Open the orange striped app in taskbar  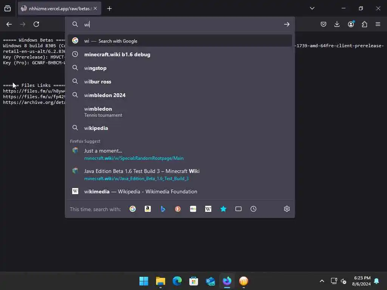click(244, 281)
